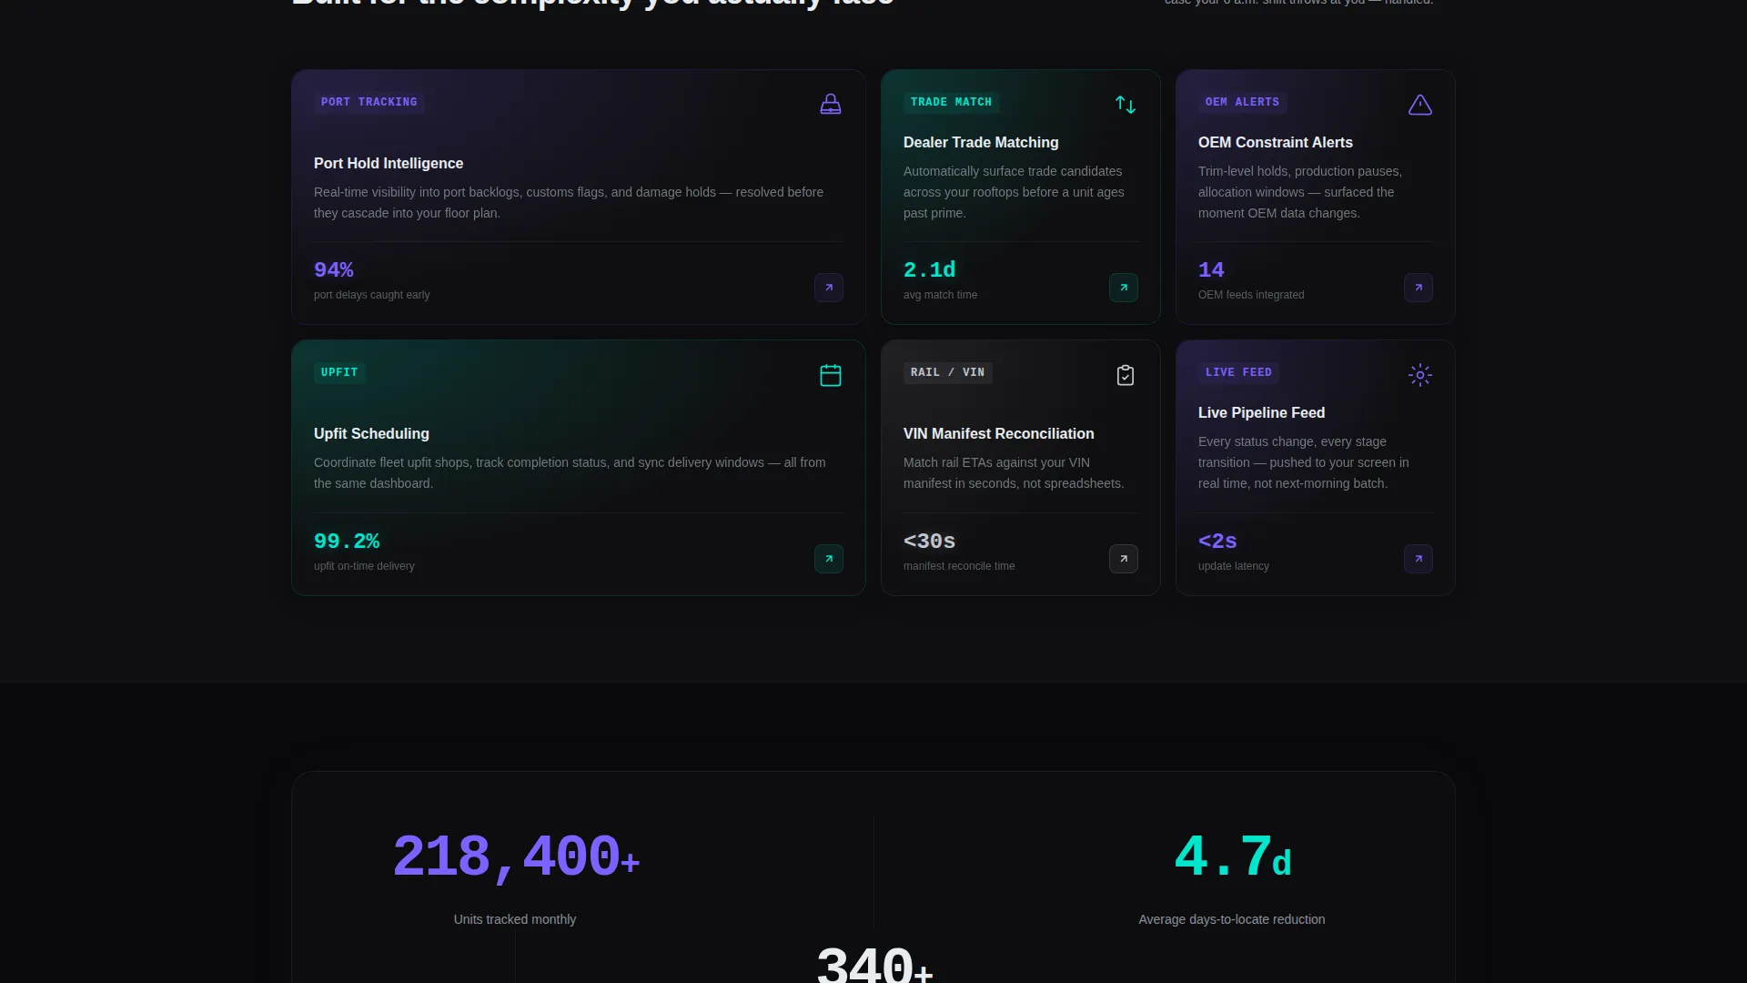
Task: Open Port Hold Intelligence via its arrow button
Action: click(x=828, y=288)
